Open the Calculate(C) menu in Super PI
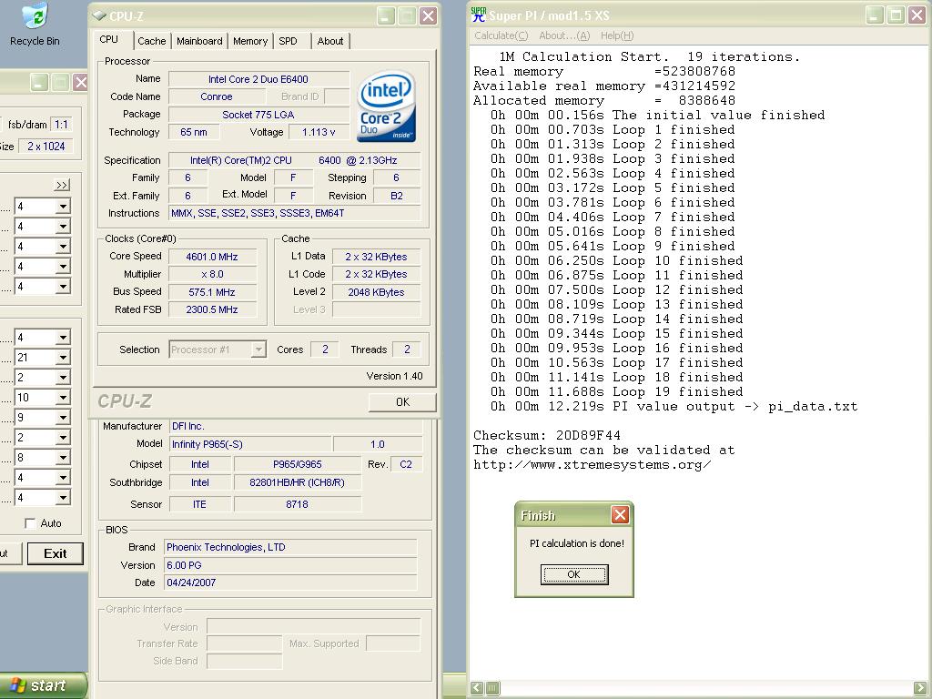Viewport: 932px width, 699px height. 501,35
